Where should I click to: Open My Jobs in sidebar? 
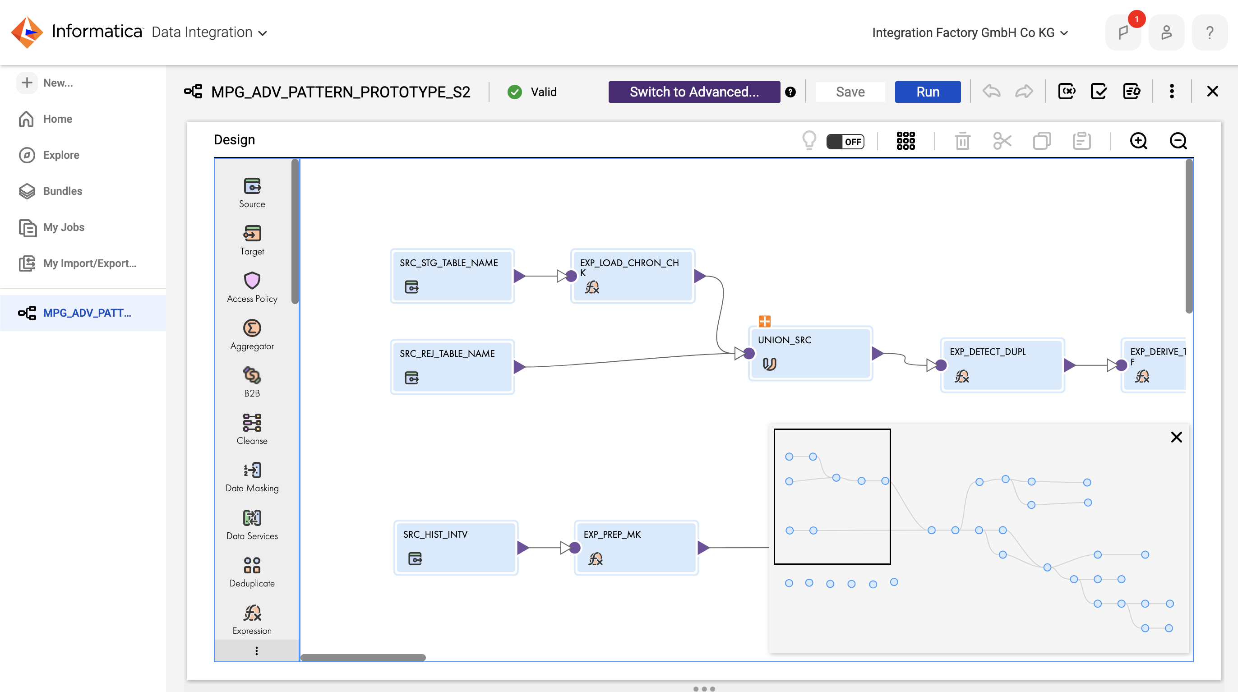(x=64, y=227)
